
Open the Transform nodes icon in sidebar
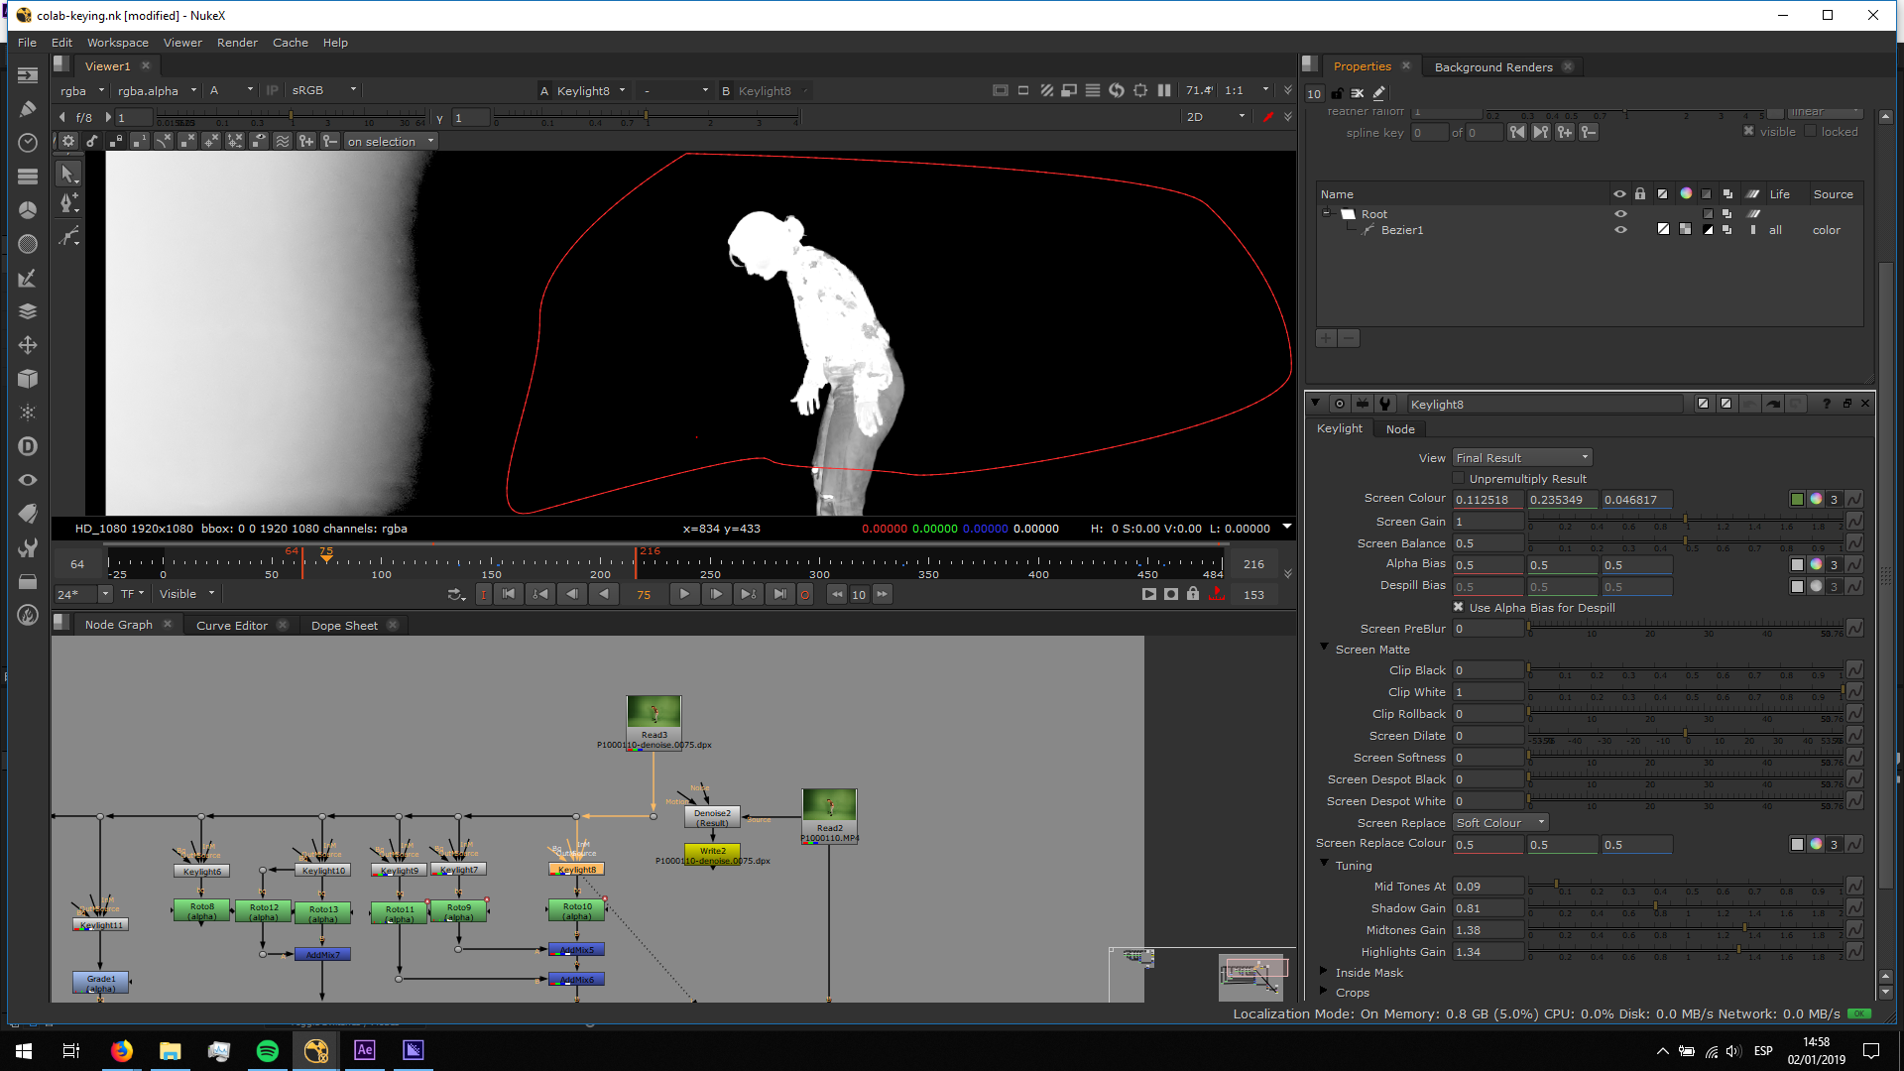(28, 345)
